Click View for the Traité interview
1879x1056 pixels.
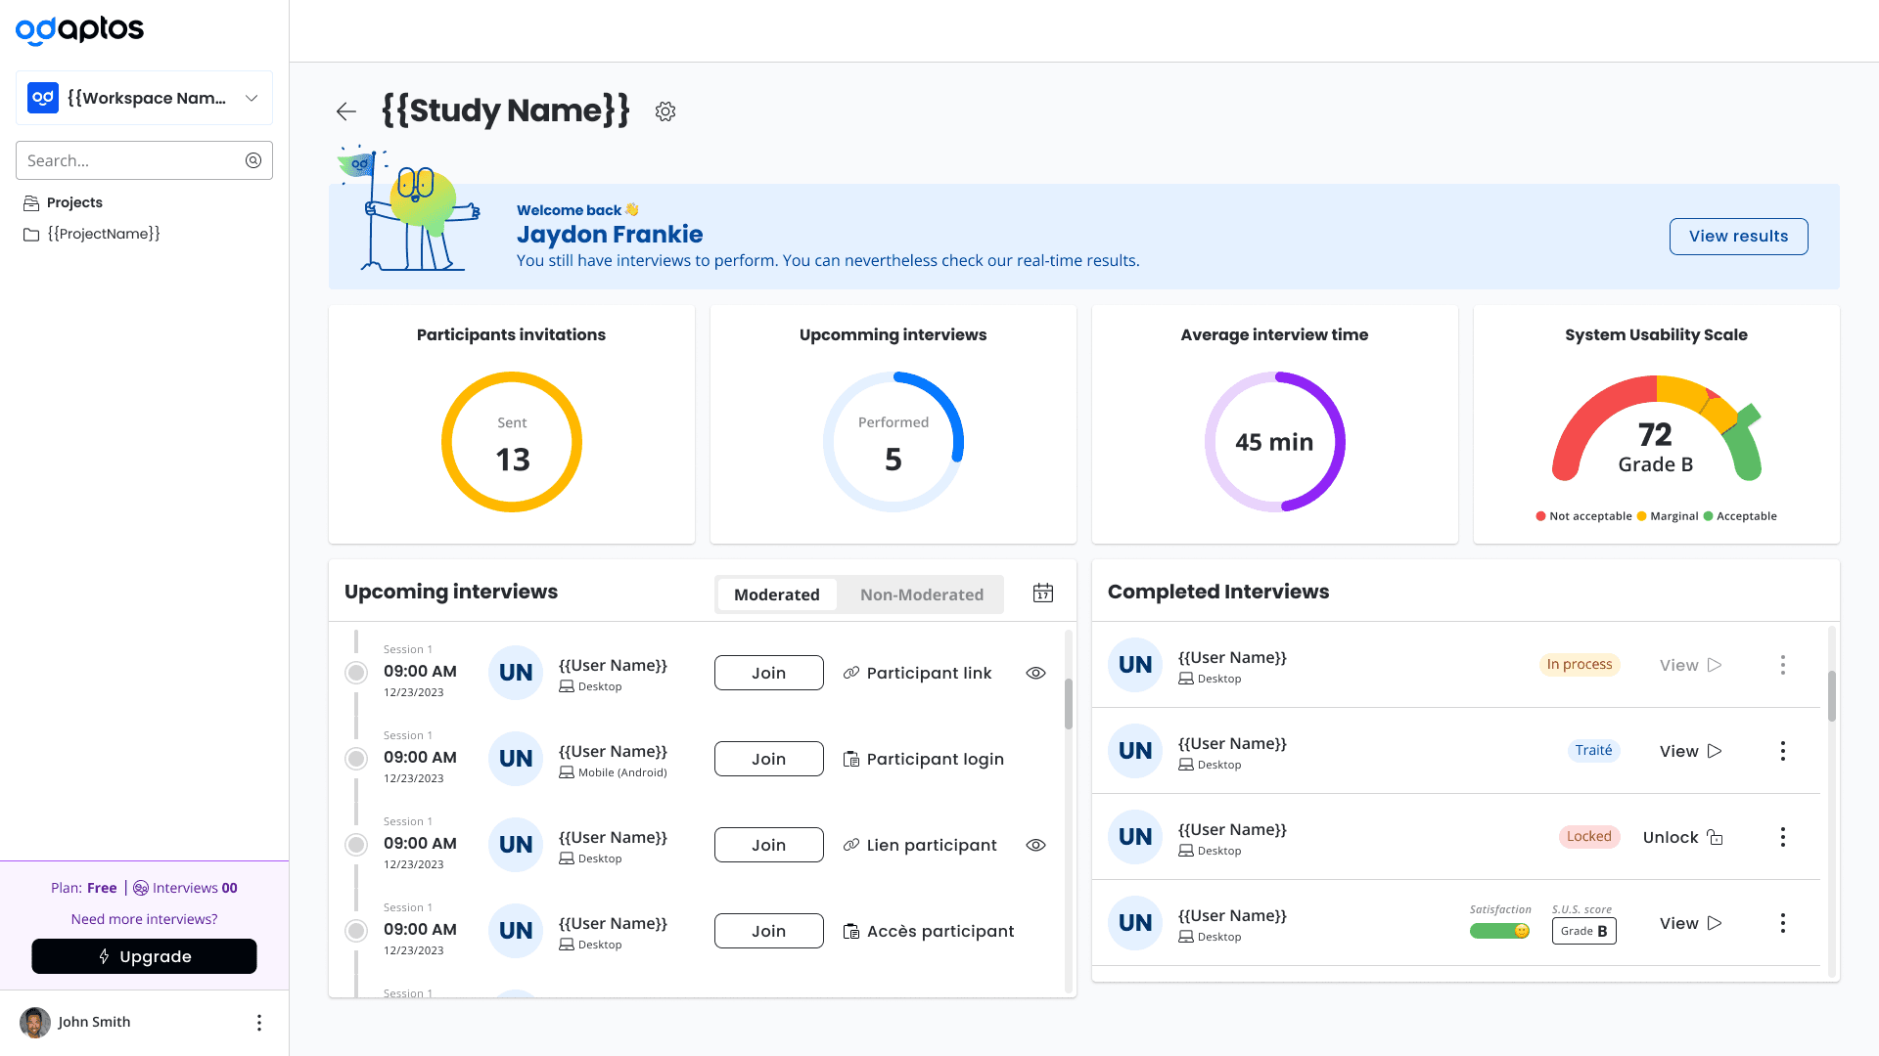coord(1690,751)
